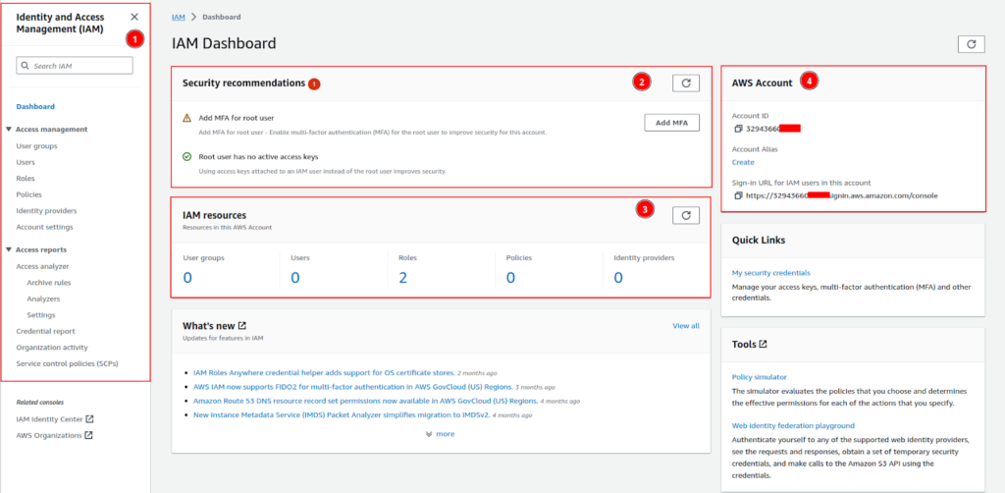
Task: Expand more What's new updates
Action: tap(440, 434)
